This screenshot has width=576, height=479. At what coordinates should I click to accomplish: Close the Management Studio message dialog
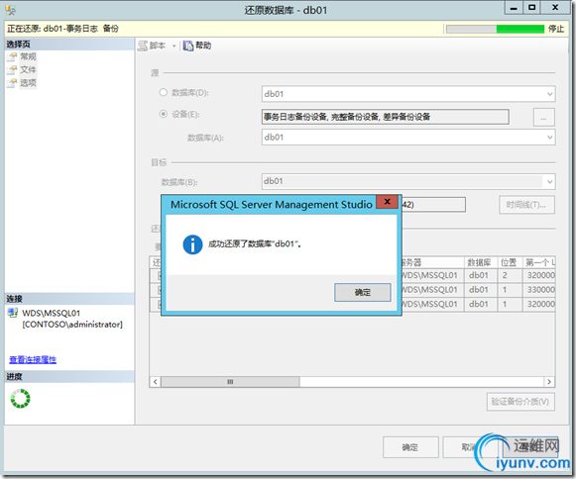(x=388, y=201)
